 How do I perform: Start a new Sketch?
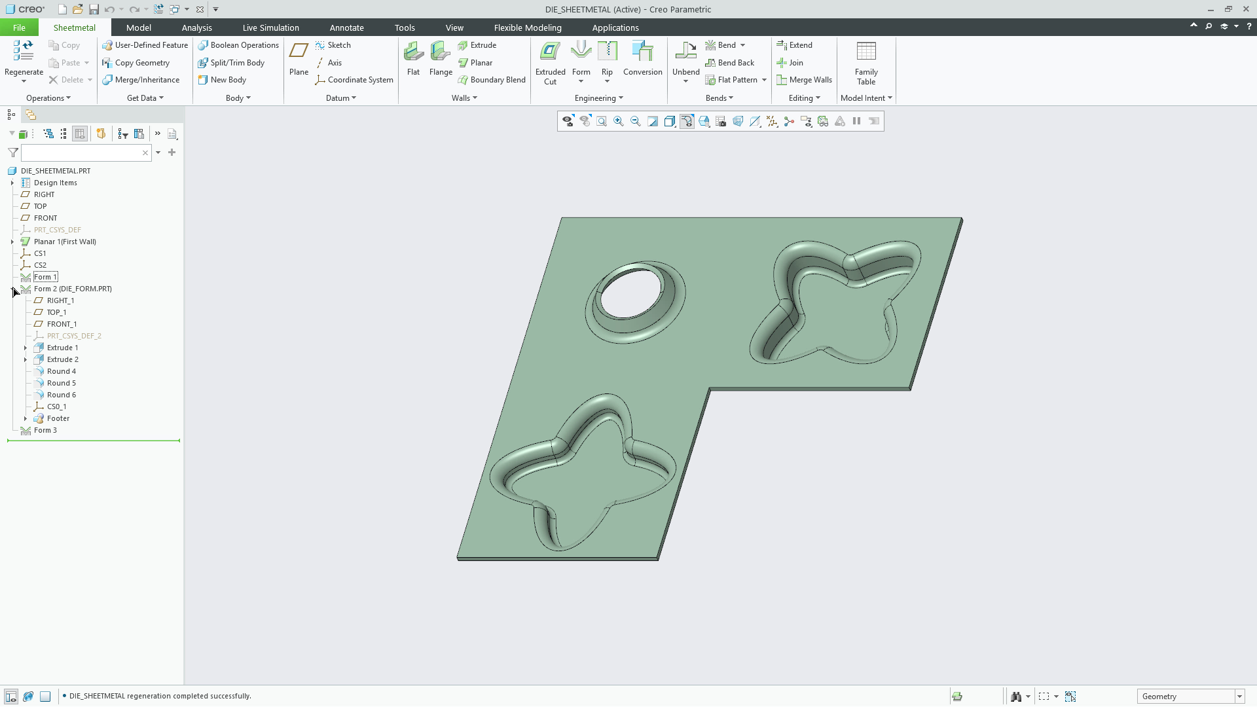tap(333, 45)
